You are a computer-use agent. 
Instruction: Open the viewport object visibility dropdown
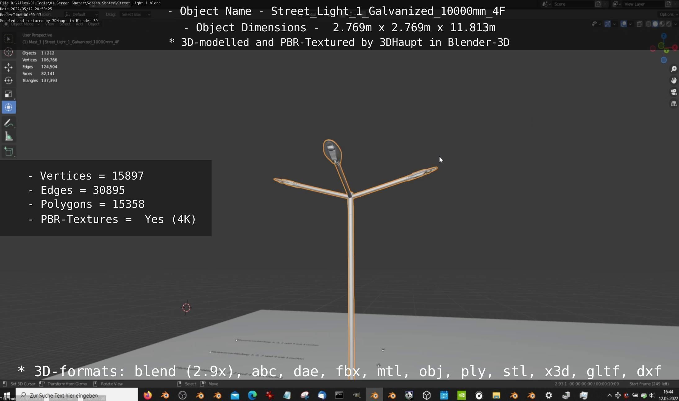(596, 24)
